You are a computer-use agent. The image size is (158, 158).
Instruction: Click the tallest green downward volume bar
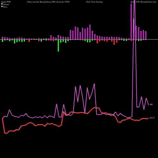[x=58, y=46]
